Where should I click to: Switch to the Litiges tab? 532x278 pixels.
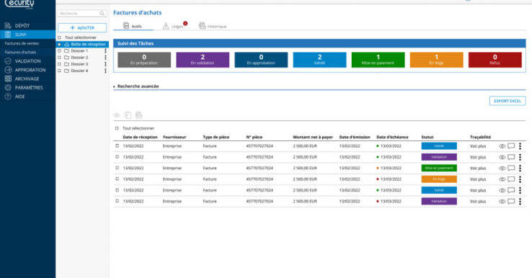[x=174, y=26]
